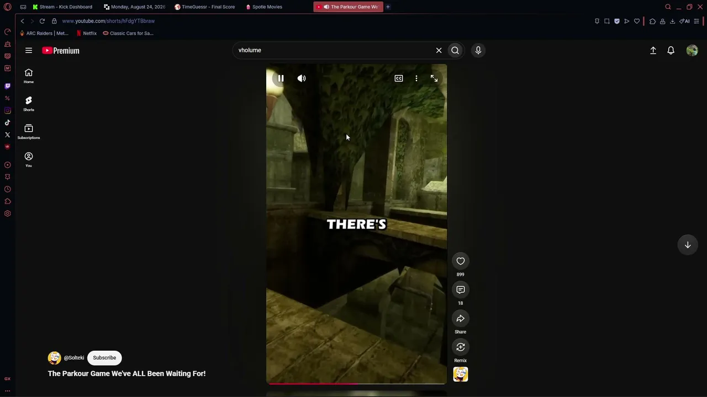This screenshot has height=397, width=707.
Task: Open ARC Raiders bookmark
Action: click(44, 33)
